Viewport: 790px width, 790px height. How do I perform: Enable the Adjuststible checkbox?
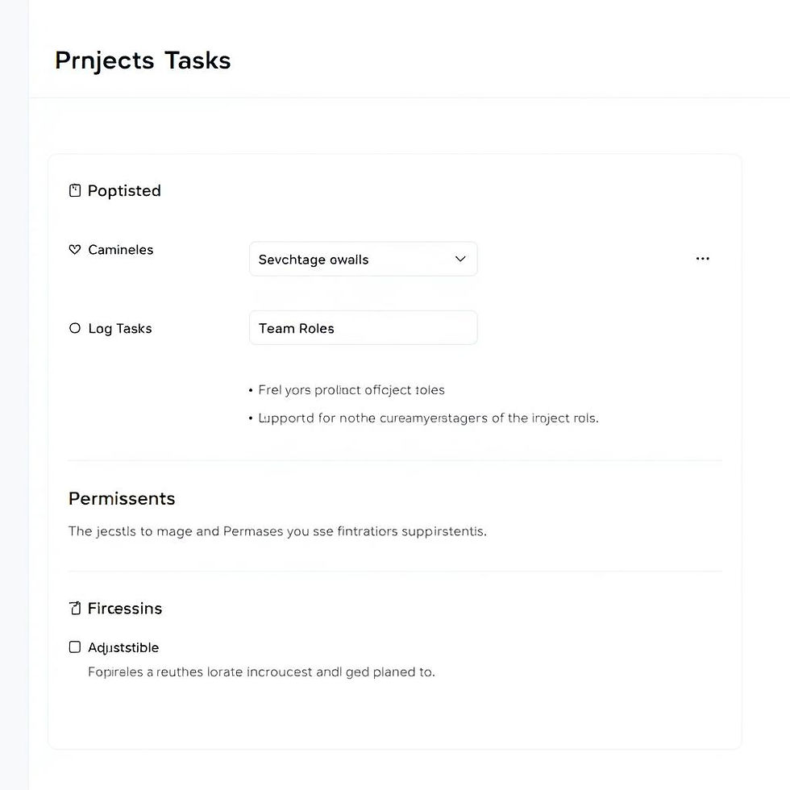(75, 647)
